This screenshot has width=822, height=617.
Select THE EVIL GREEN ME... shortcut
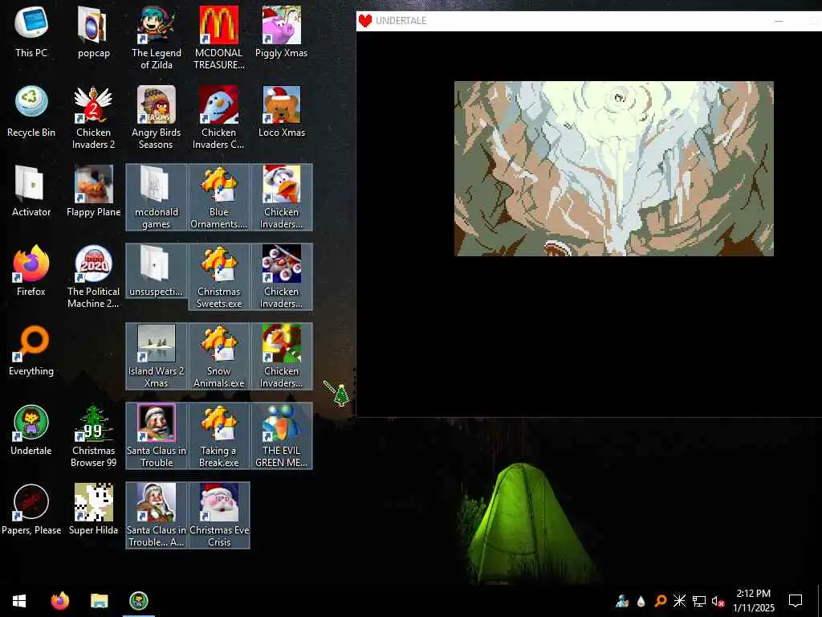point(282,436)
